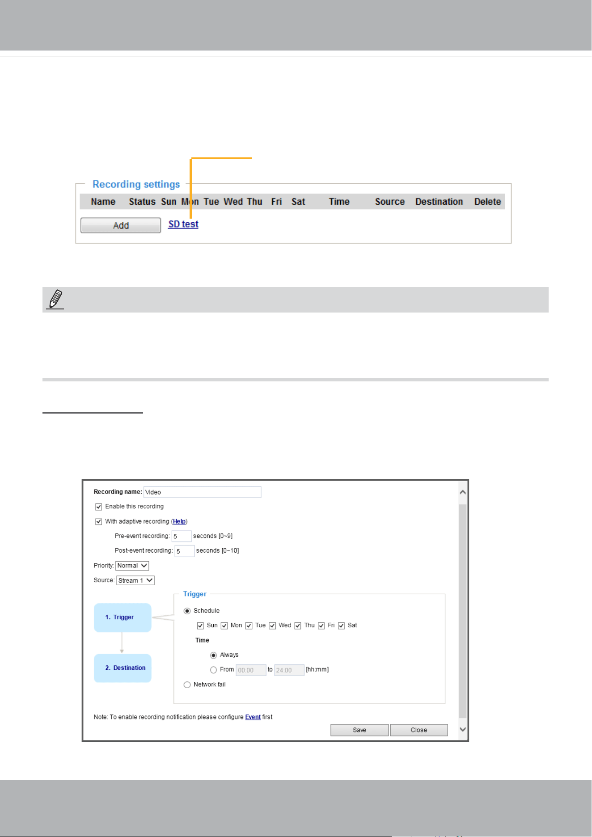
Task: Click the Post-event recording seconds field
Action: [185, 551]
